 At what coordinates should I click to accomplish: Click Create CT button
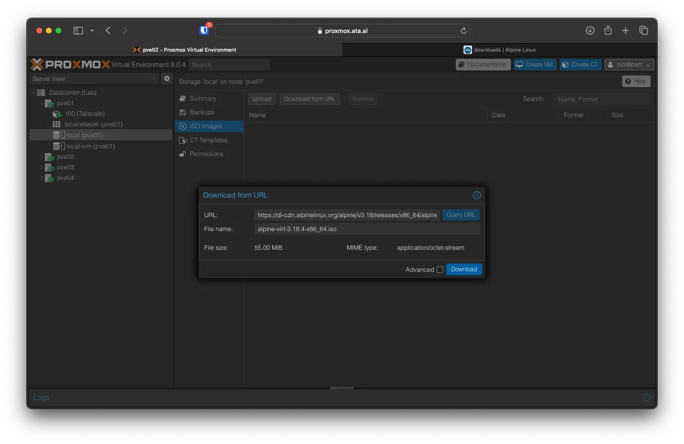[580, 65]
